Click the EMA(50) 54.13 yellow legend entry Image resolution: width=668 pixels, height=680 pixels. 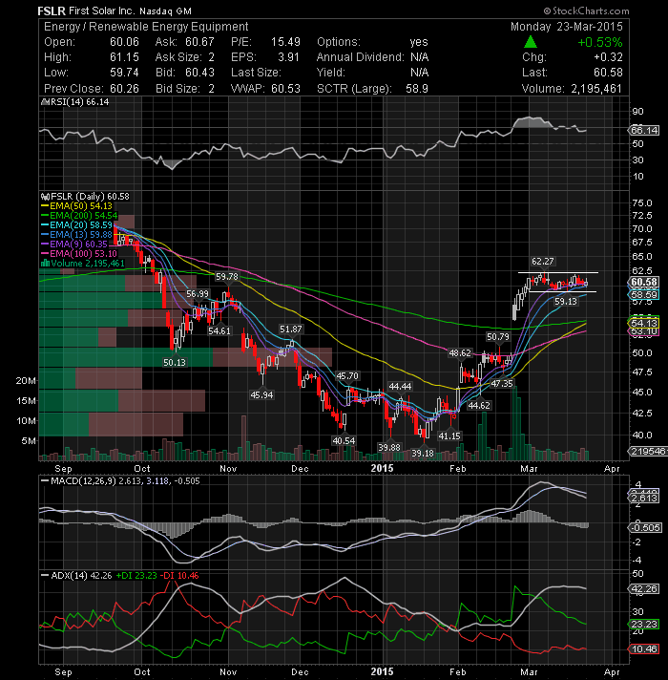(76, 206)
